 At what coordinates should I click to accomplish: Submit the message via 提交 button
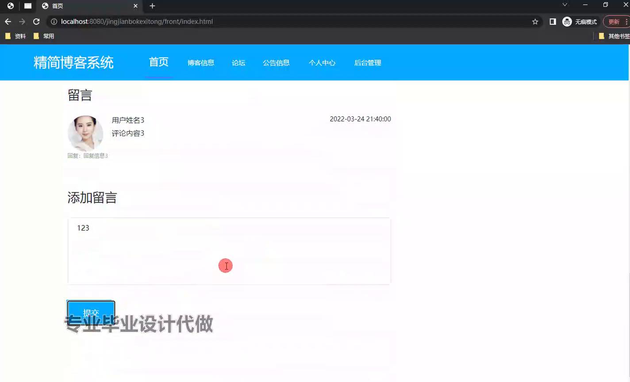[x=91, y=313]
